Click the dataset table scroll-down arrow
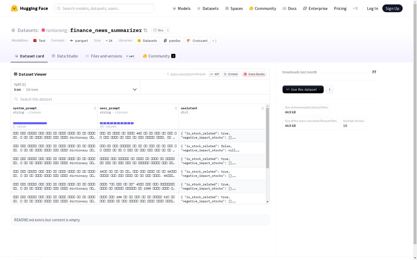The image size is (417, 260). pyautogui.click(x=267, y=202)
